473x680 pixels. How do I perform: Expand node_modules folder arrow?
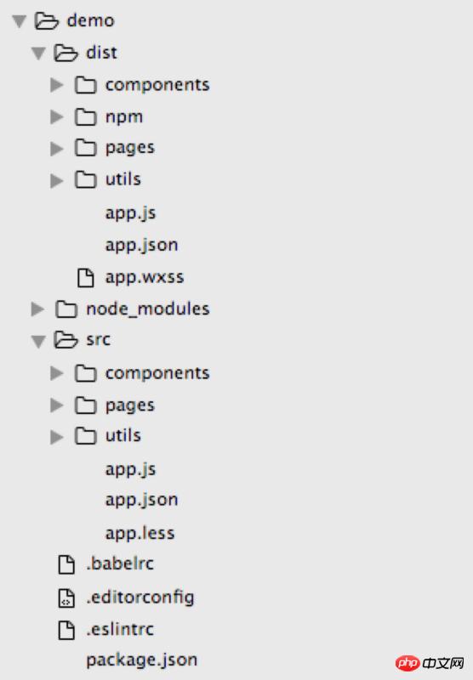(x=37, y=309)
